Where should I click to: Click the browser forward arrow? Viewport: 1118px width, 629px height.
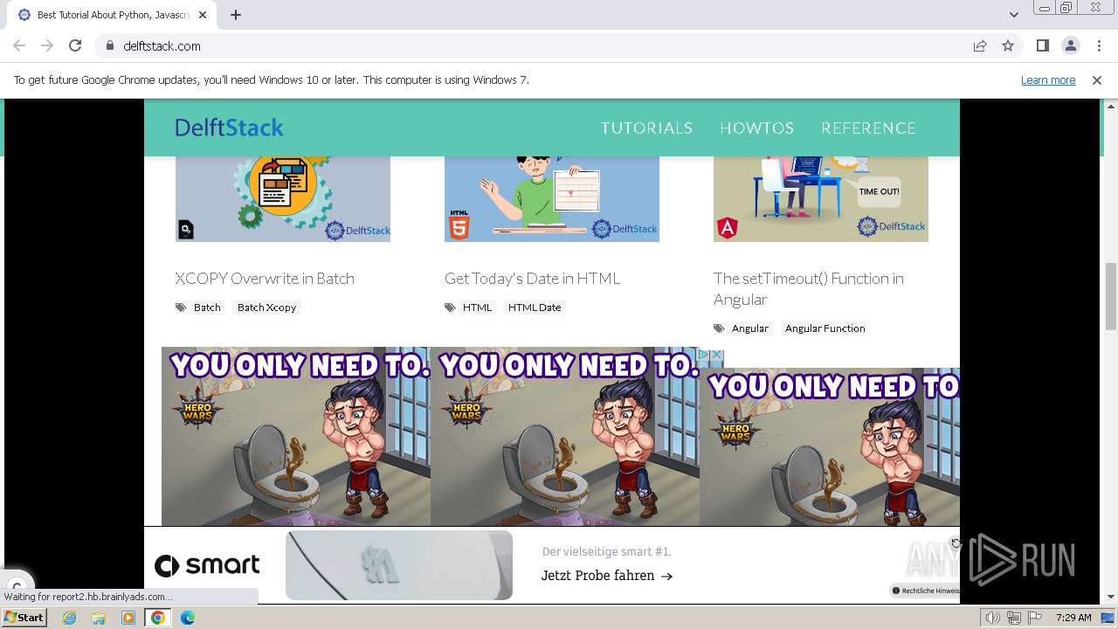(47, 45)
